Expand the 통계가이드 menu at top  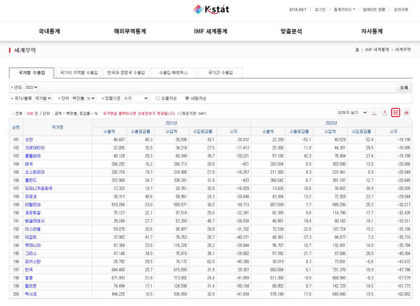(x=345, y=10)
